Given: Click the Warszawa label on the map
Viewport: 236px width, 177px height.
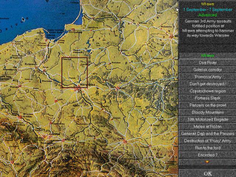Looking at the screenshot, I should (87, 85).
